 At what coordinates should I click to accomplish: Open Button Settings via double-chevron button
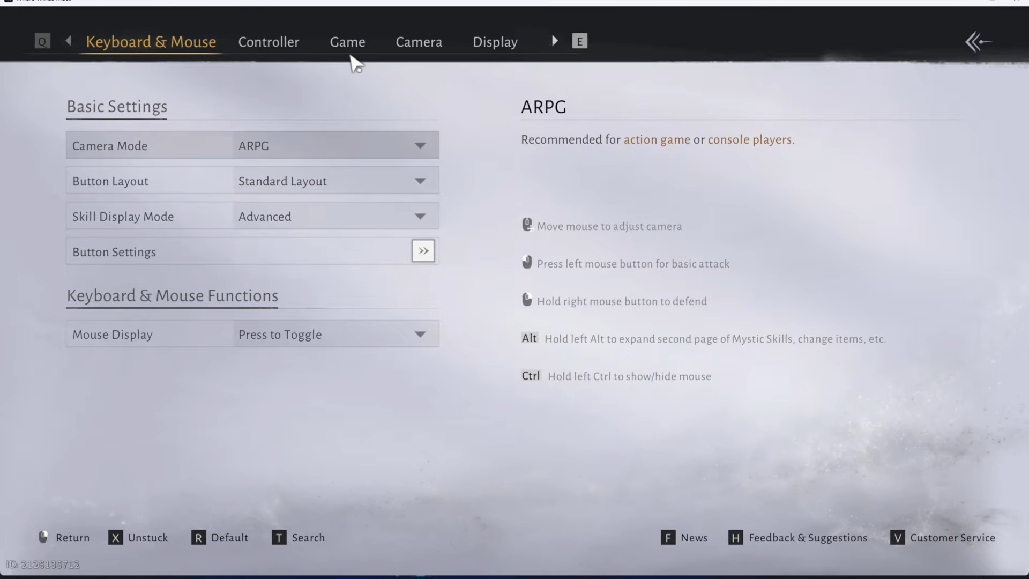point(423,251)
